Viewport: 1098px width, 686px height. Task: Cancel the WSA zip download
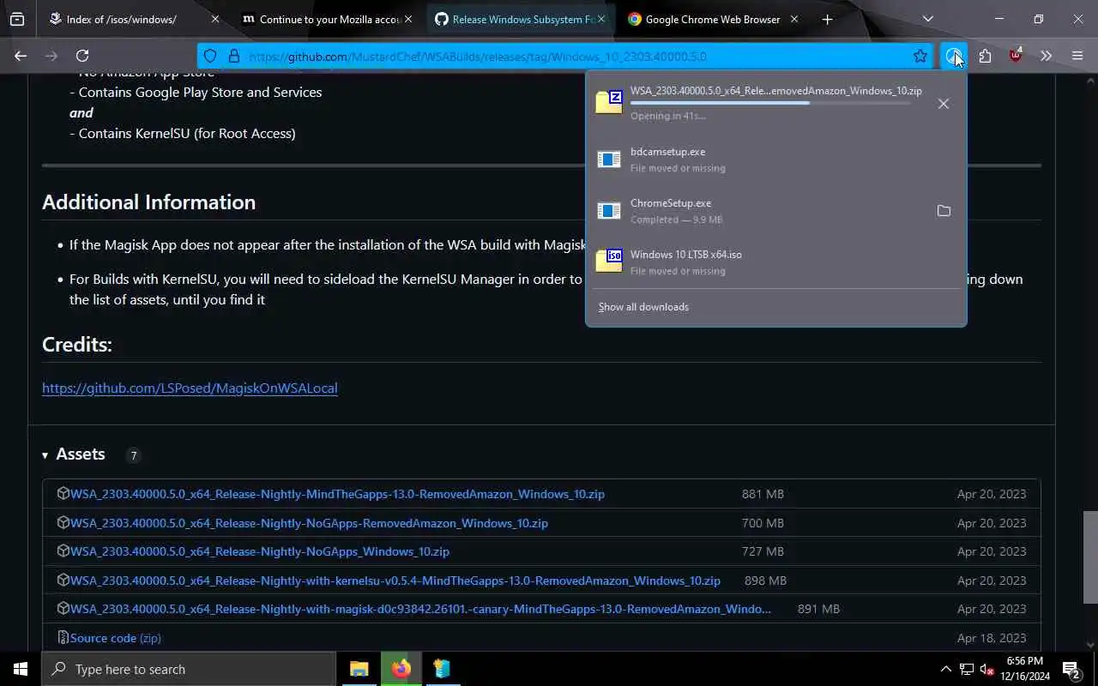(x=944, y=104)
